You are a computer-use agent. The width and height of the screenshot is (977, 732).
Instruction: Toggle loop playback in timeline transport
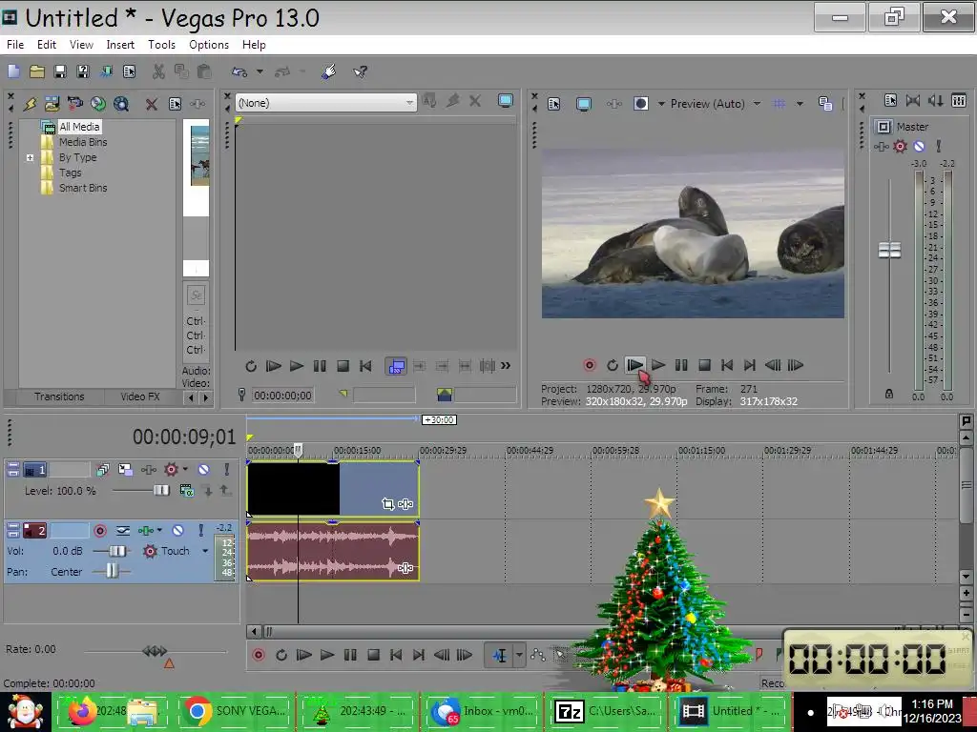[281, 655]
